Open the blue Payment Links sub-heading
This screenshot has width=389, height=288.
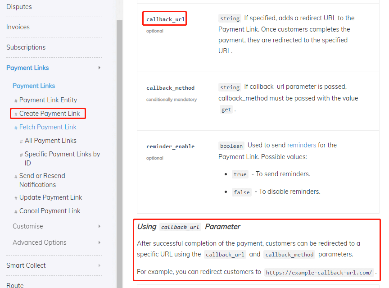34,86
